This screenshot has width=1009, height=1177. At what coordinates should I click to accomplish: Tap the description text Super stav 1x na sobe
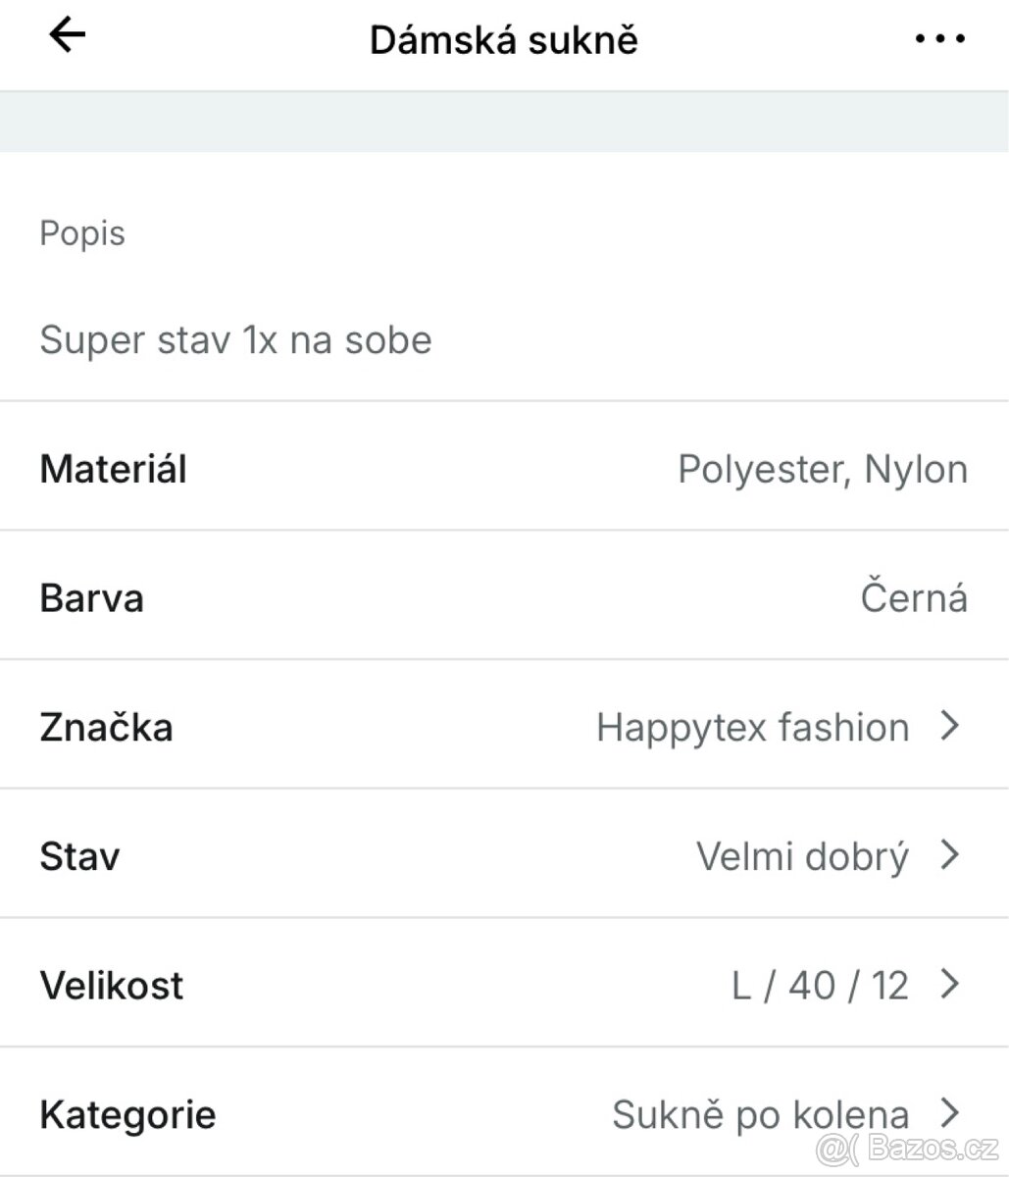[235, 340]
